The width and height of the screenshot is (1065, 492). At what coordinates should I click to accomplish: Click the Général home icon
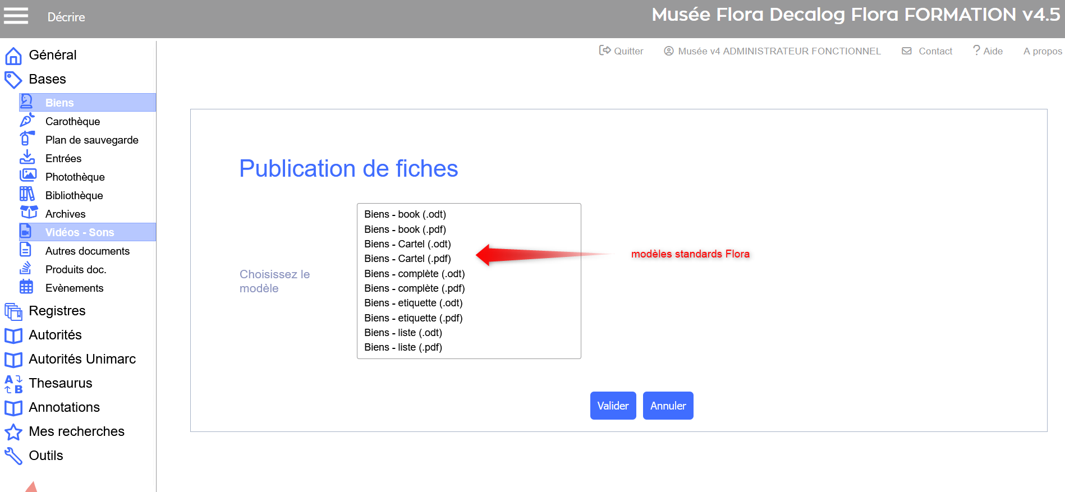pyautogui.click(x=13, y=56)
